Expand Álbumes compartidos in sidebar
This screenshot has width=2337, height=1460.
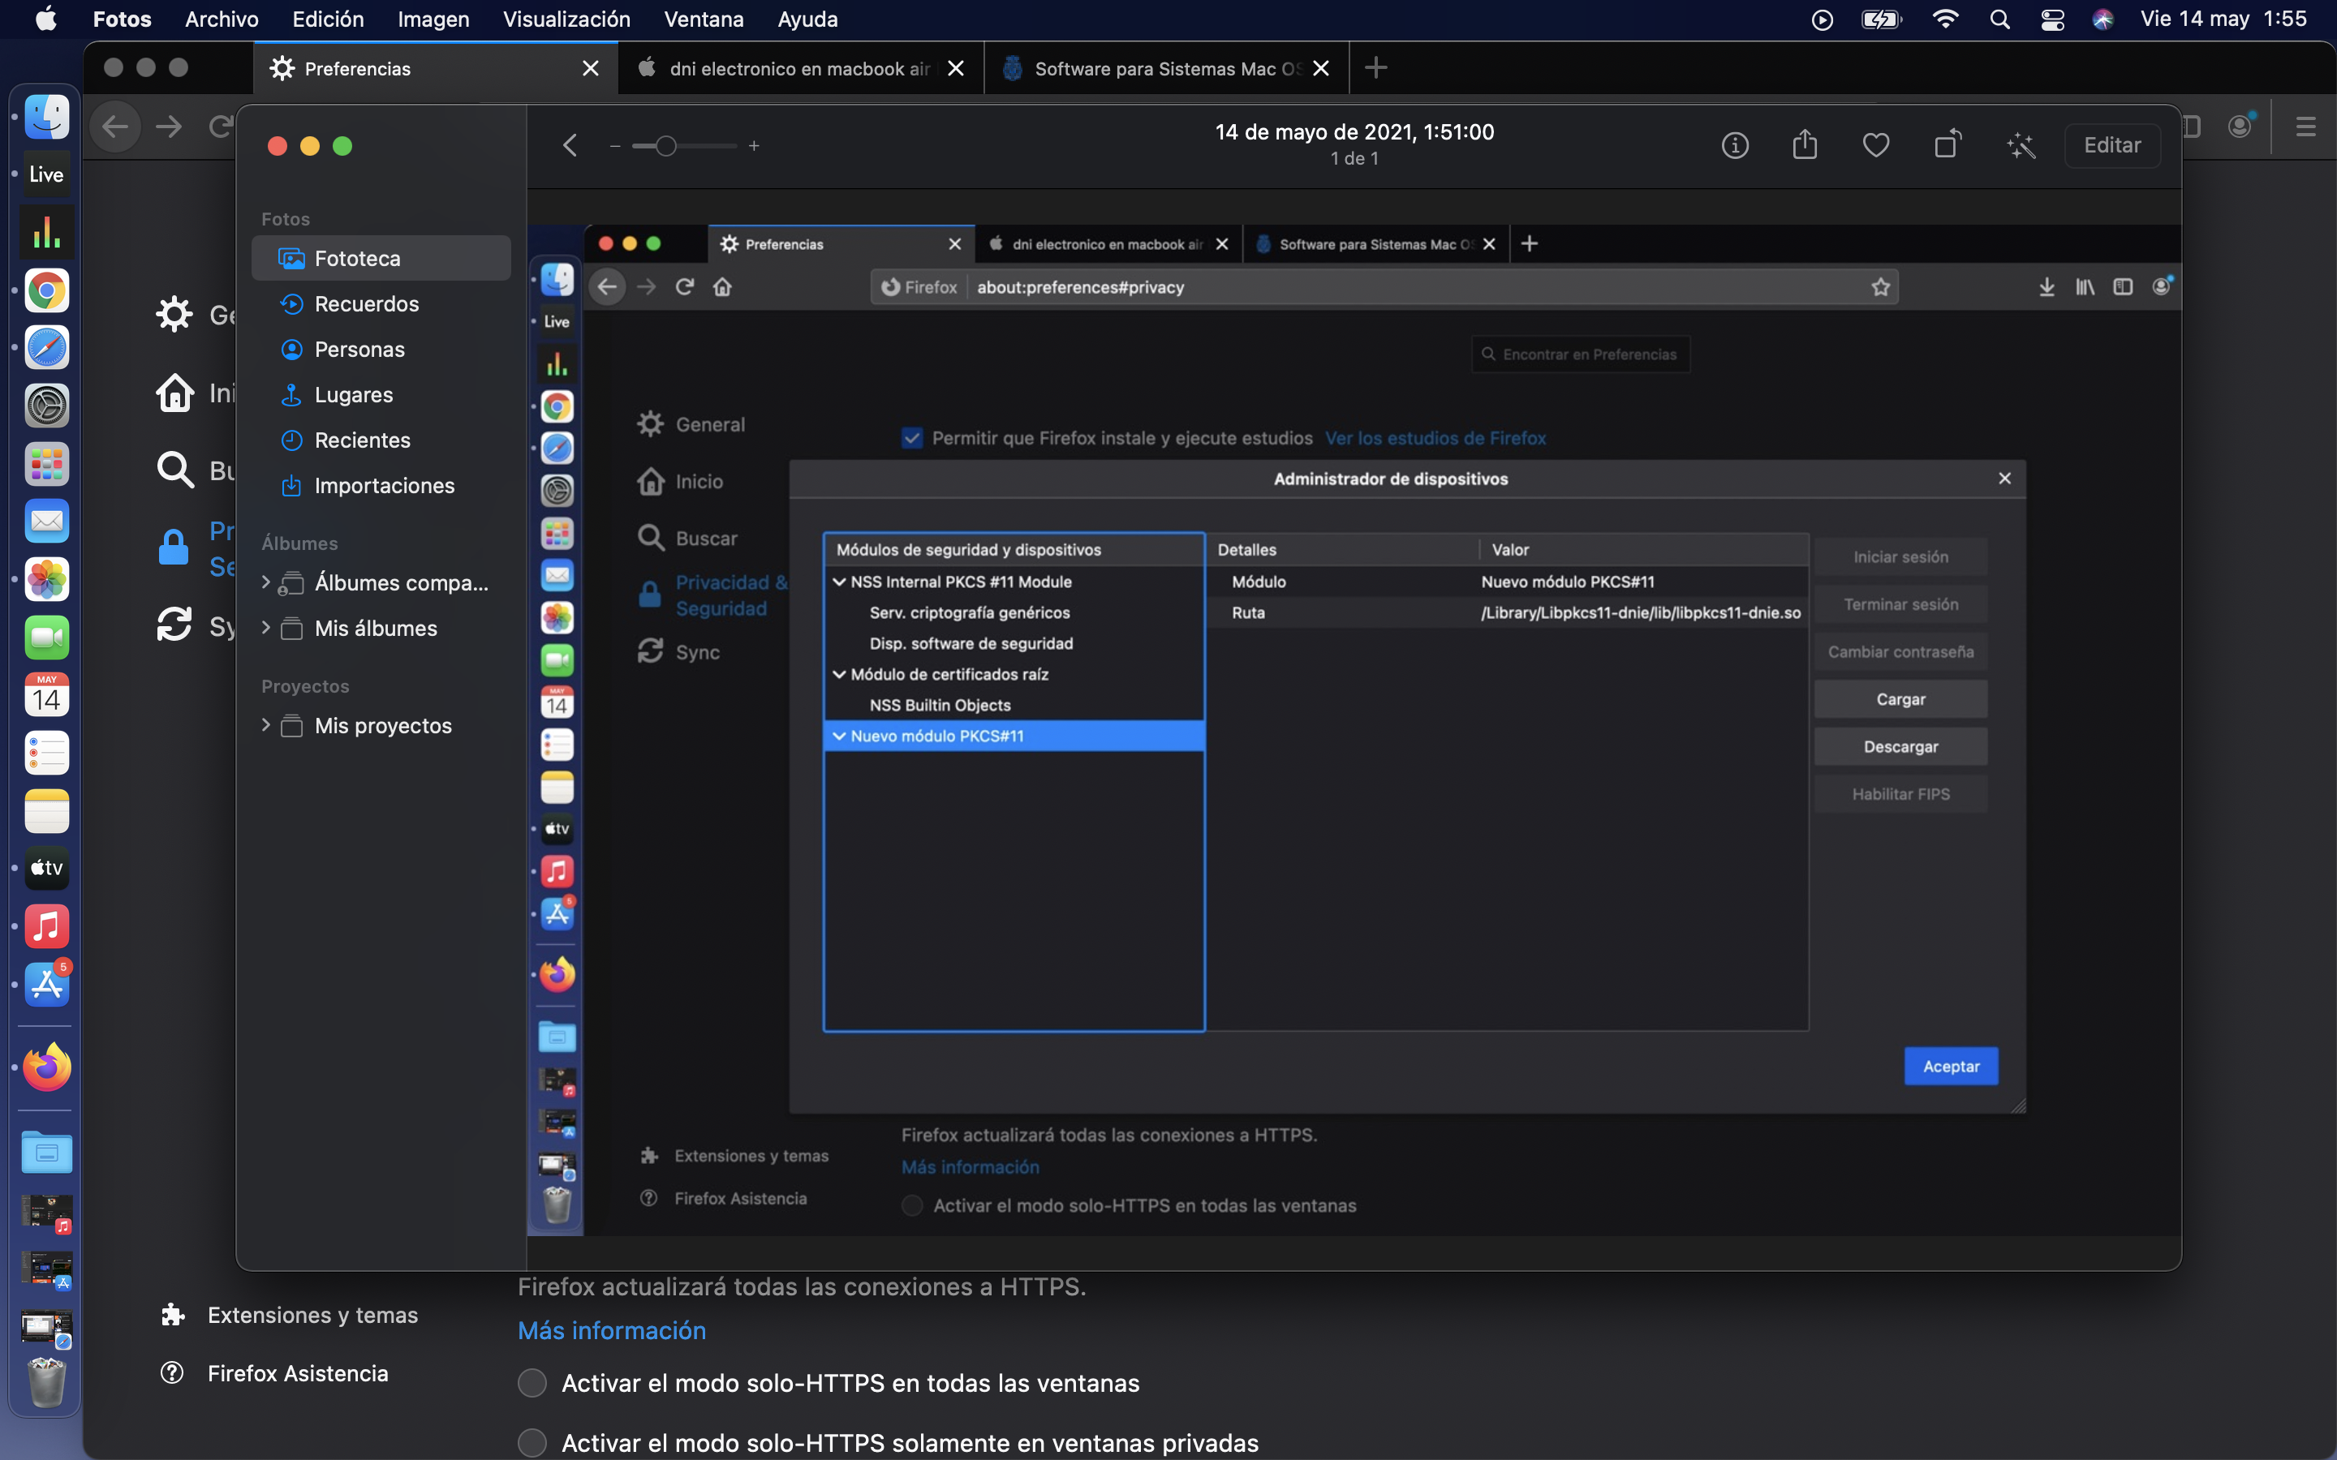265,582
